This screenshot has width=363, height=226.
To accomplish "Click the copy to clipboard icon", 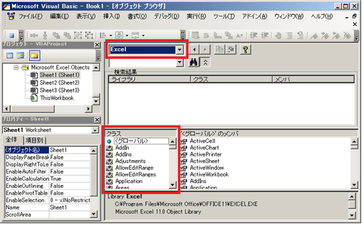I will pyautogui.click(x=220, y=50).
